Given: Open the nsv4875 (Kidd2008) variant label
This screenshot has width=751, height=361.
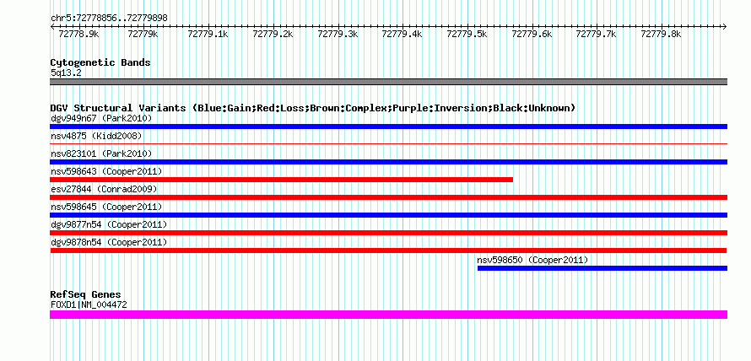Looking at the screenshot, I should click(96, 136).
